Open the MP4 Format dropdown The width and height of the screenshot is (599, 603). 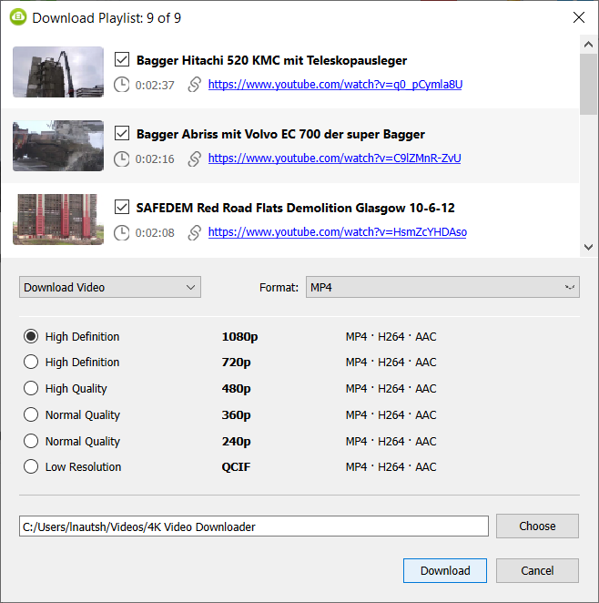(x=442, y=287)
